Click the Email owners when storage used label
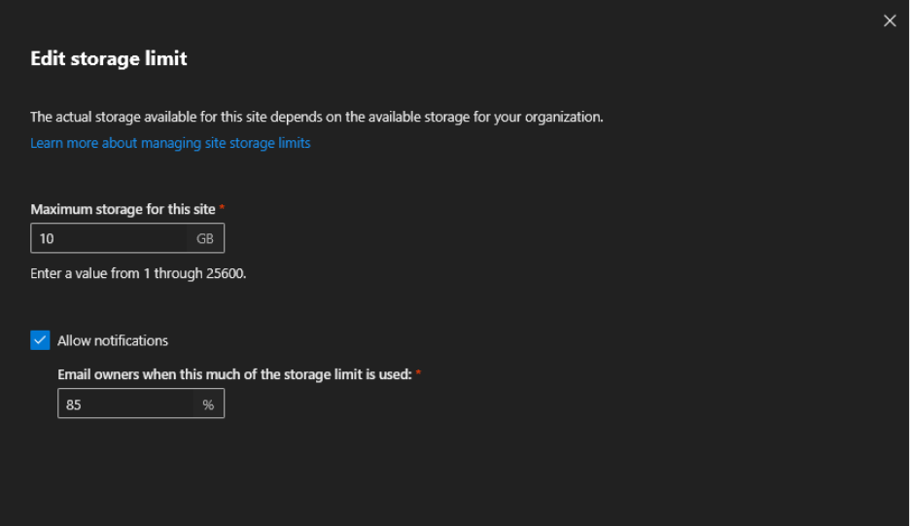 tap(234, 374)
